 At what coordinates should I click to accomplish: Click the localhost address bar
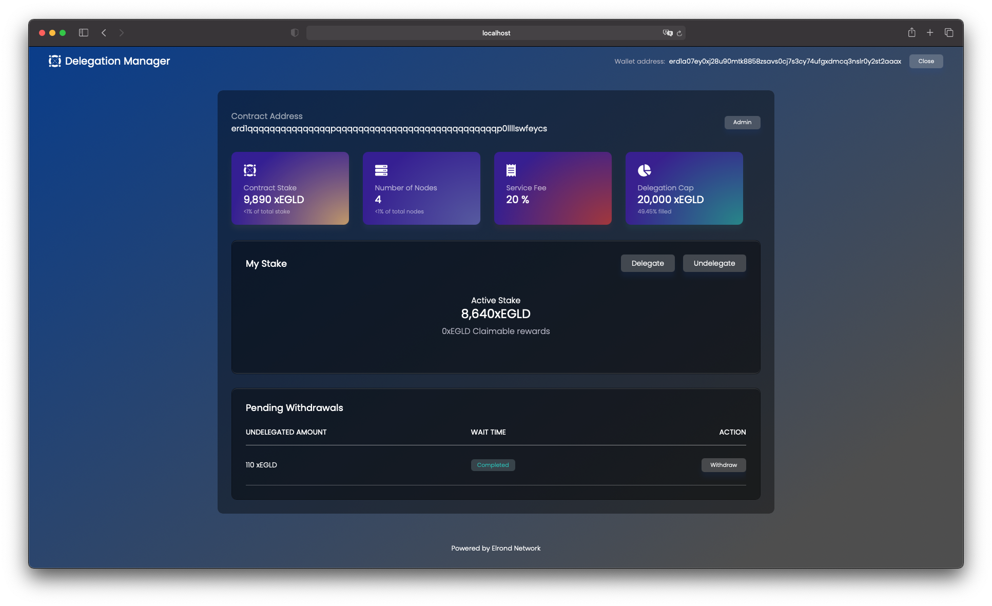pyautogui.click(x=496, y=33)
